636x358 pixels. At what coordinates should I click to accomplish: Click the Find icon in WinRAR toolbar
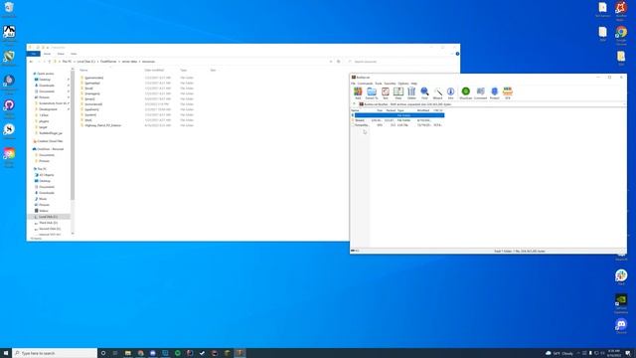pos(424,92)
